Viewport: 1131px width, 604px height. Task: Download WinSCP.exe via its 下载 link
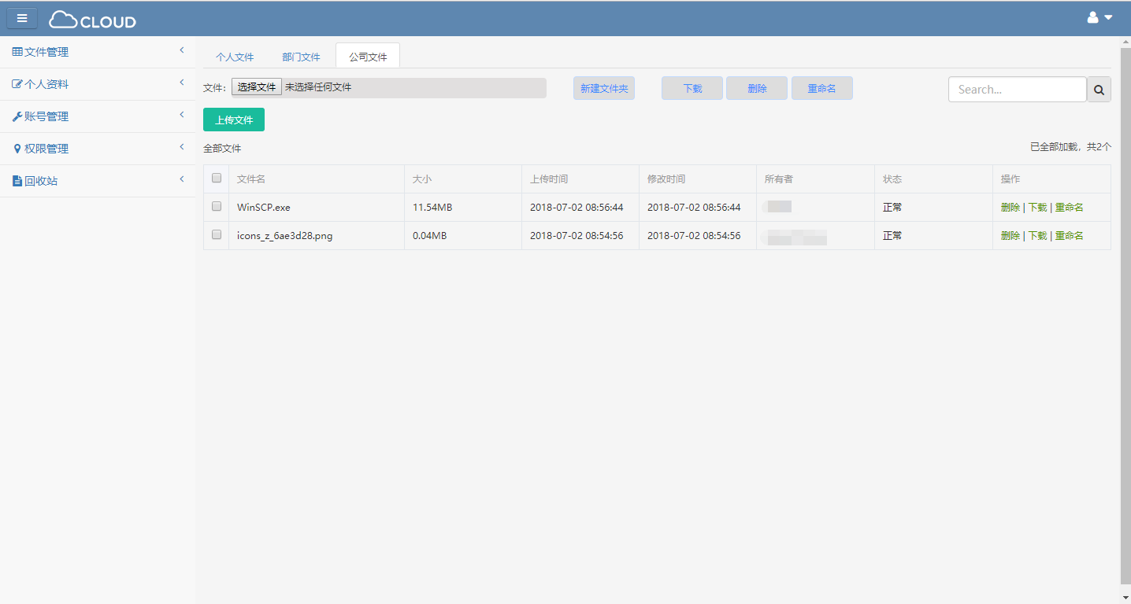point(1037,208)
